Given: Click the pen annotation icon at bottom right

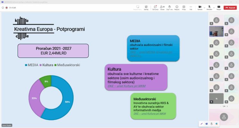Looking at the screenshot, I should 202,124.
